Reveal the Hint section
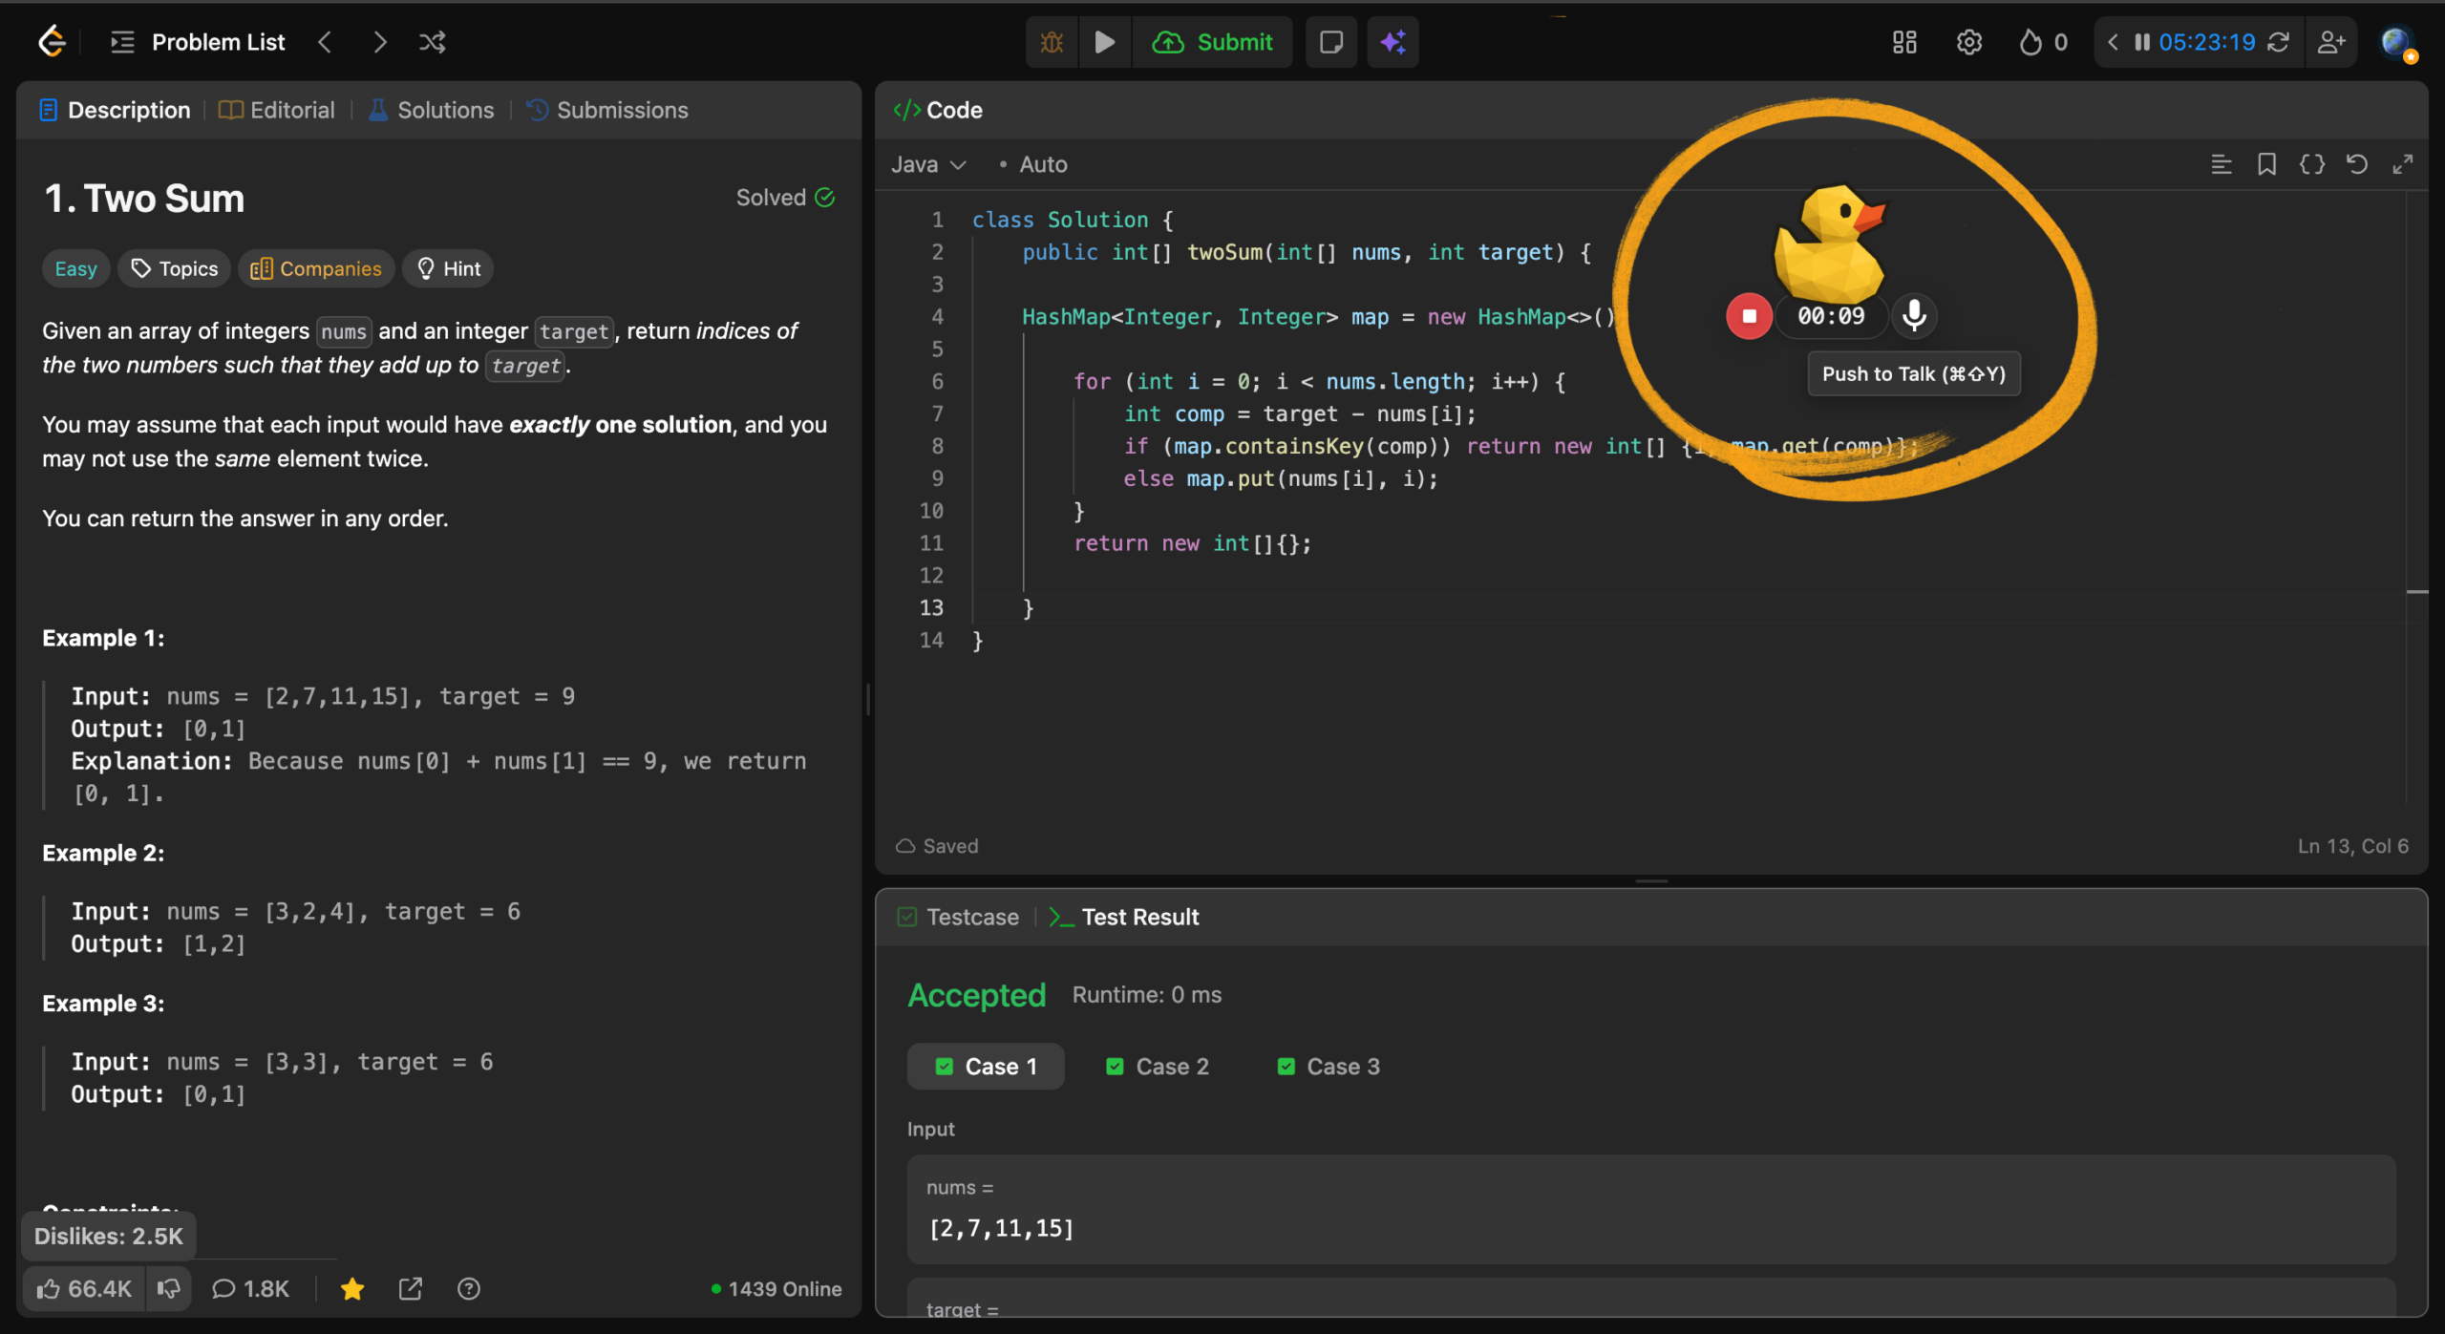This screenshot has width=2445, height=1334. point(448,268)
